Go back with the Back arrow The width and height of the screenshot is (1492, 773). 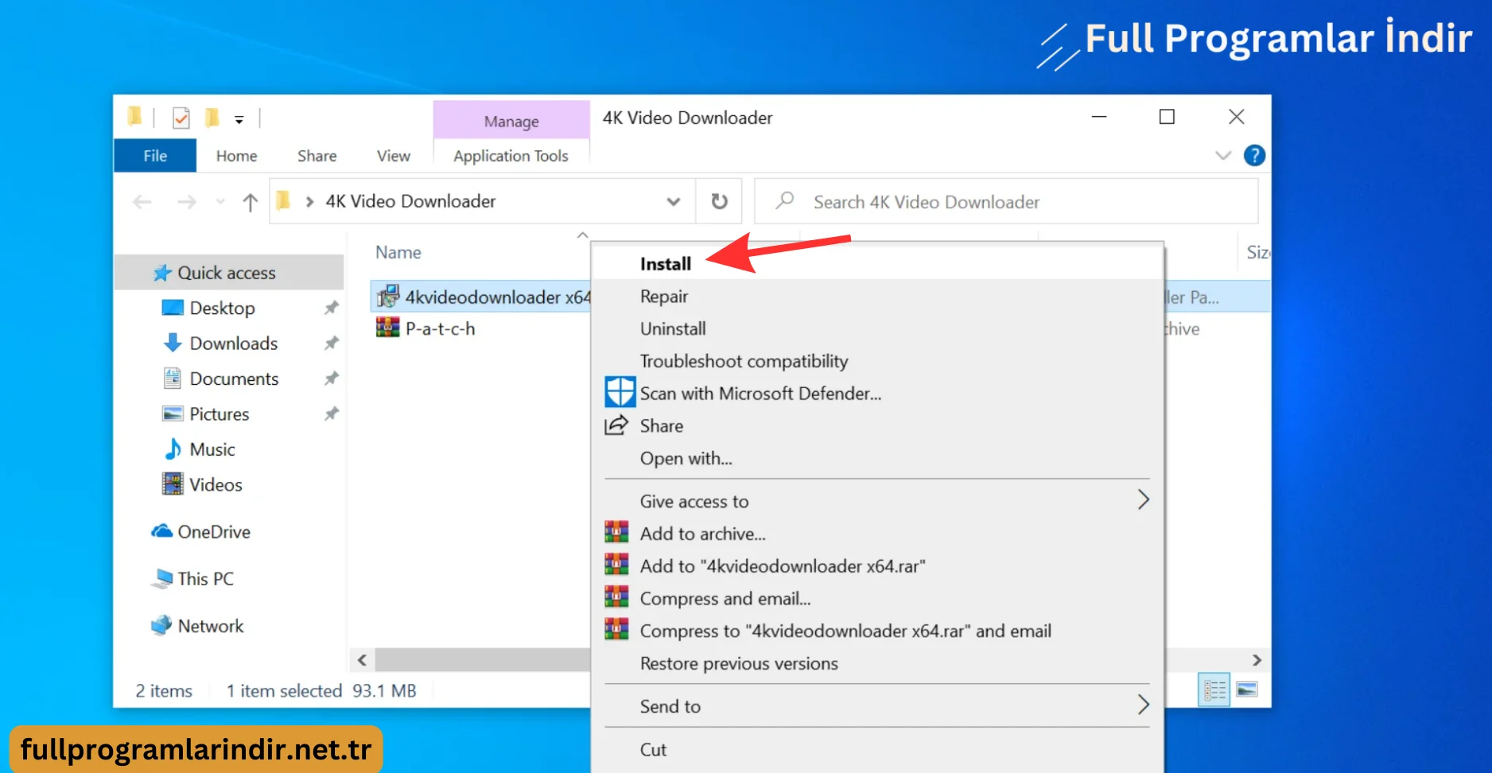point(142,202)
